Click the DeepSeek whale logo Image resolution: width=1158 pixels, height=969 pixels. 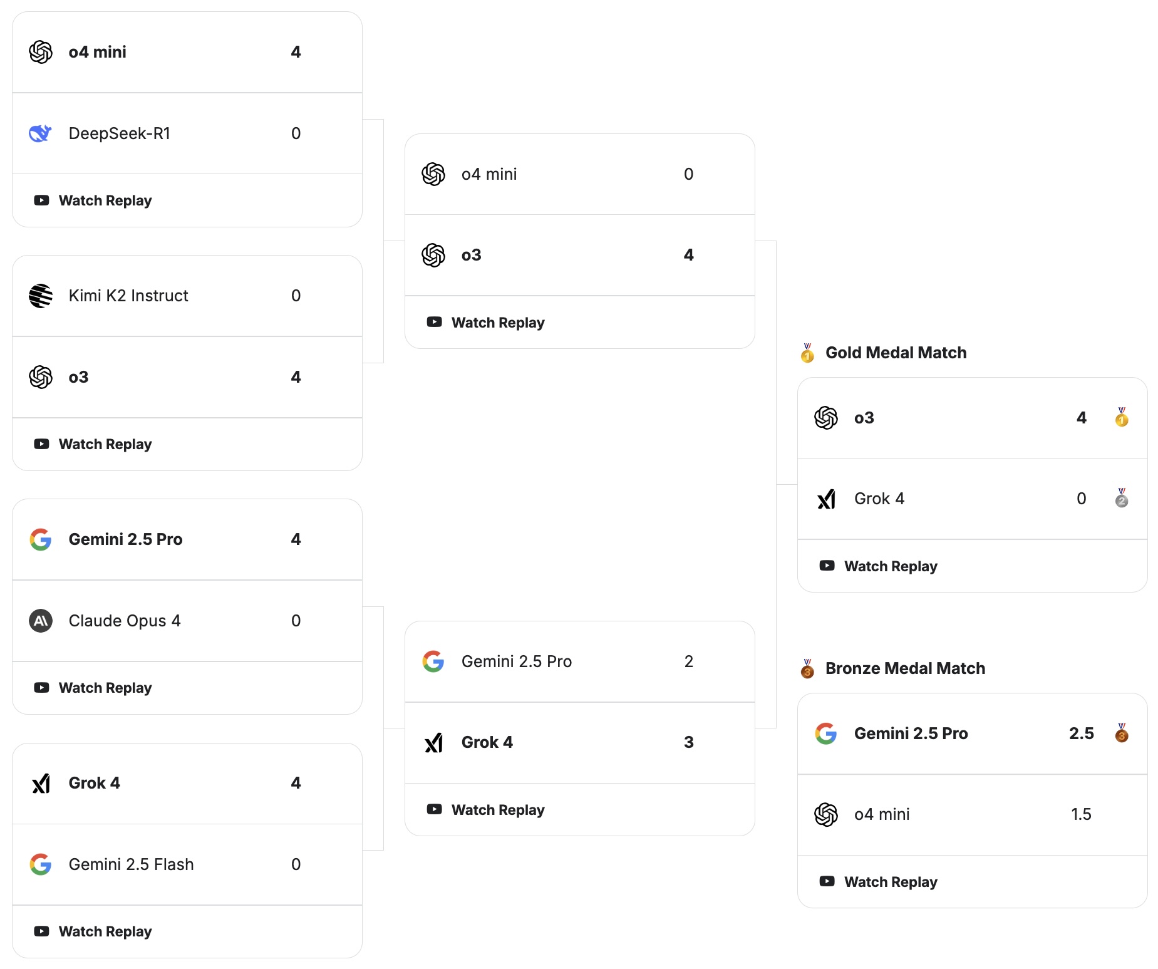coord(41,133)
